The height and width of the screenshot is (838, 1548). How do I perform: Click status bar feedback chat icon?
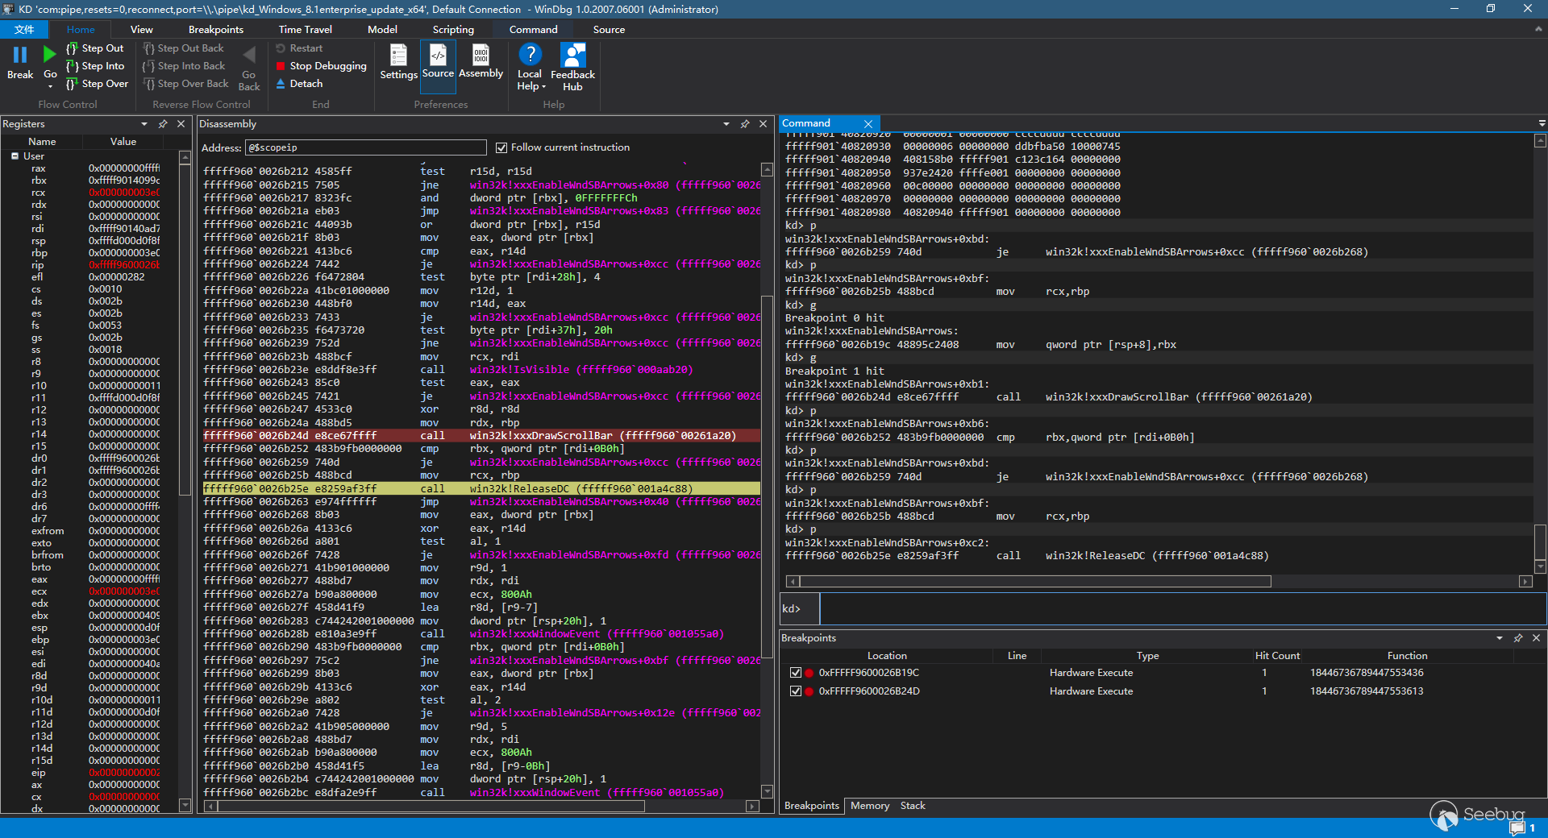click(x=1517, y=828)
